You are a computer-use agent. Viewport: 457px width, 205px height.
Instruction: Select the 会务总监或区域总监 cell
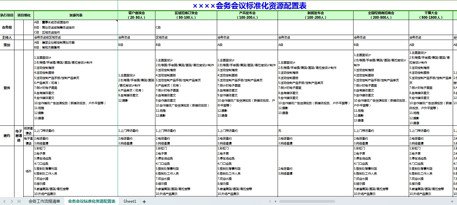(76, 37)
